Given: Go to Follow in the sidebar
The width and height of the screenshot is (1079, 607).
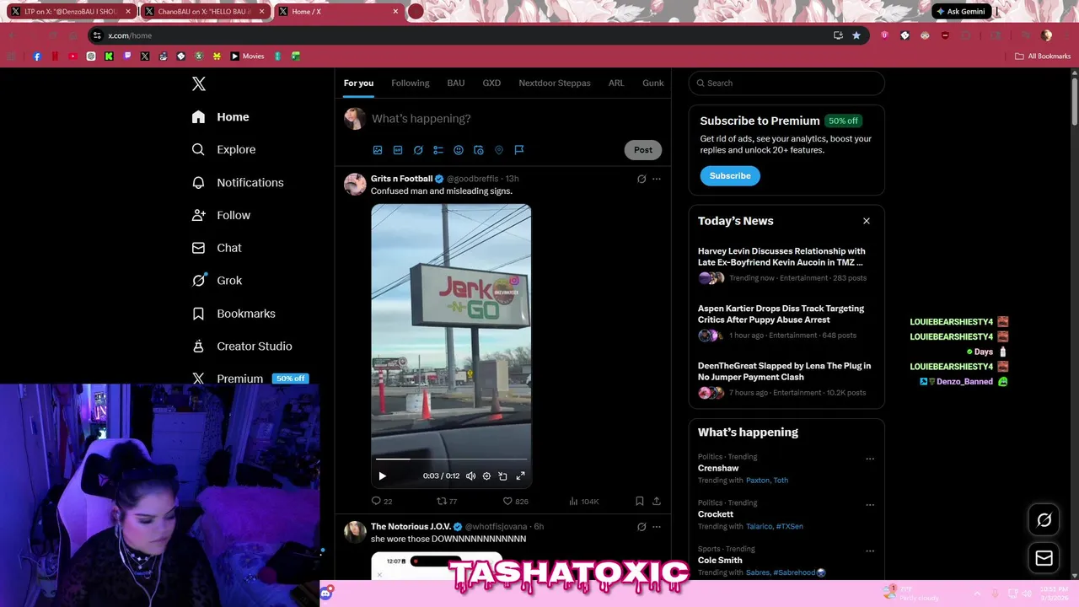Looking at the screenshot, I should [x=222, y=215].
